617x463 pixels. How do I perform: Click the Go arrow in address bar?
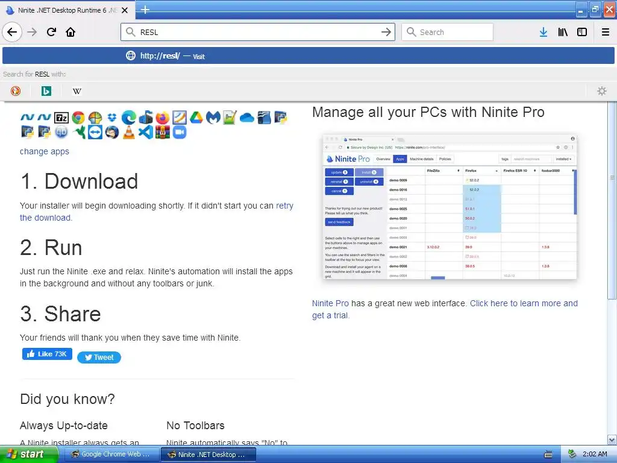[x=386, y=32]
